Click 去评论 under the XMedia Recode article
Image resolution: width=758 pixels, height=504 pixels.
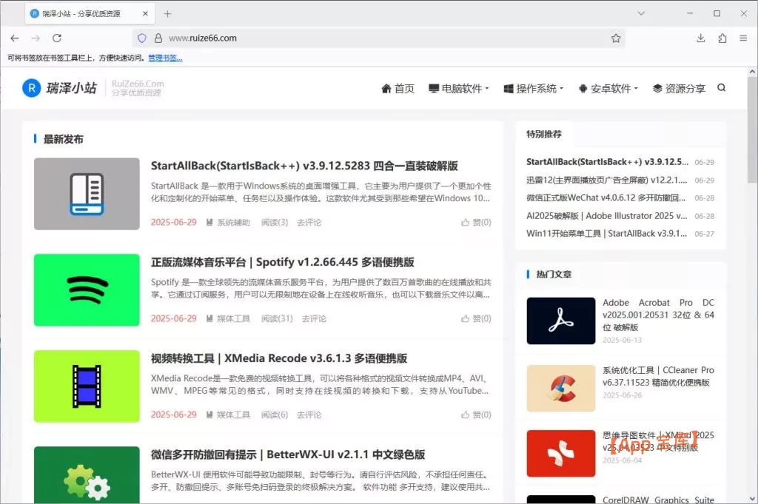pos(308,414)
